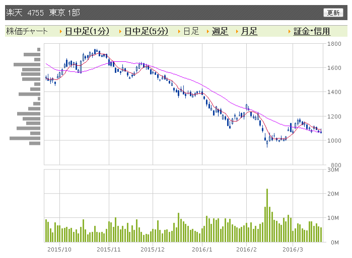Click the 2016/1 date label
The image size is (352, 258).
(202, 249)
